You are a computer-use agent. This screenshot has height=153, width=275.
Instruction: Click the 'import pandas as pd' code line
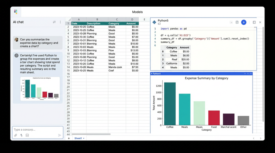[174, 29]
